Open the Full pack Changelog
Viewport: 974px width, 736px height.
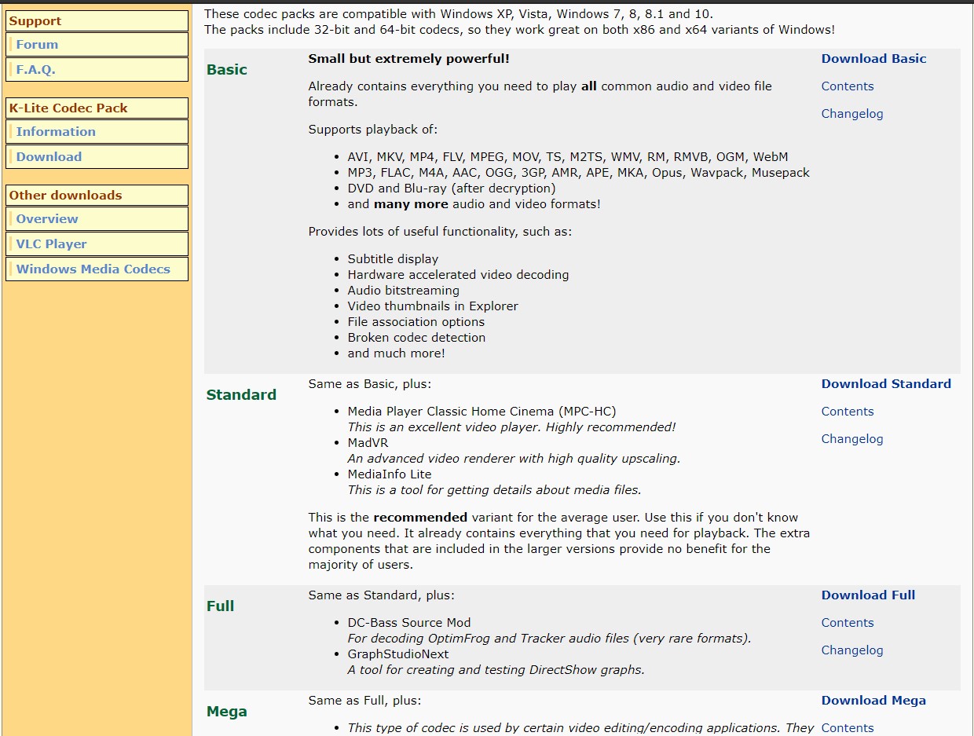(852, 650)
